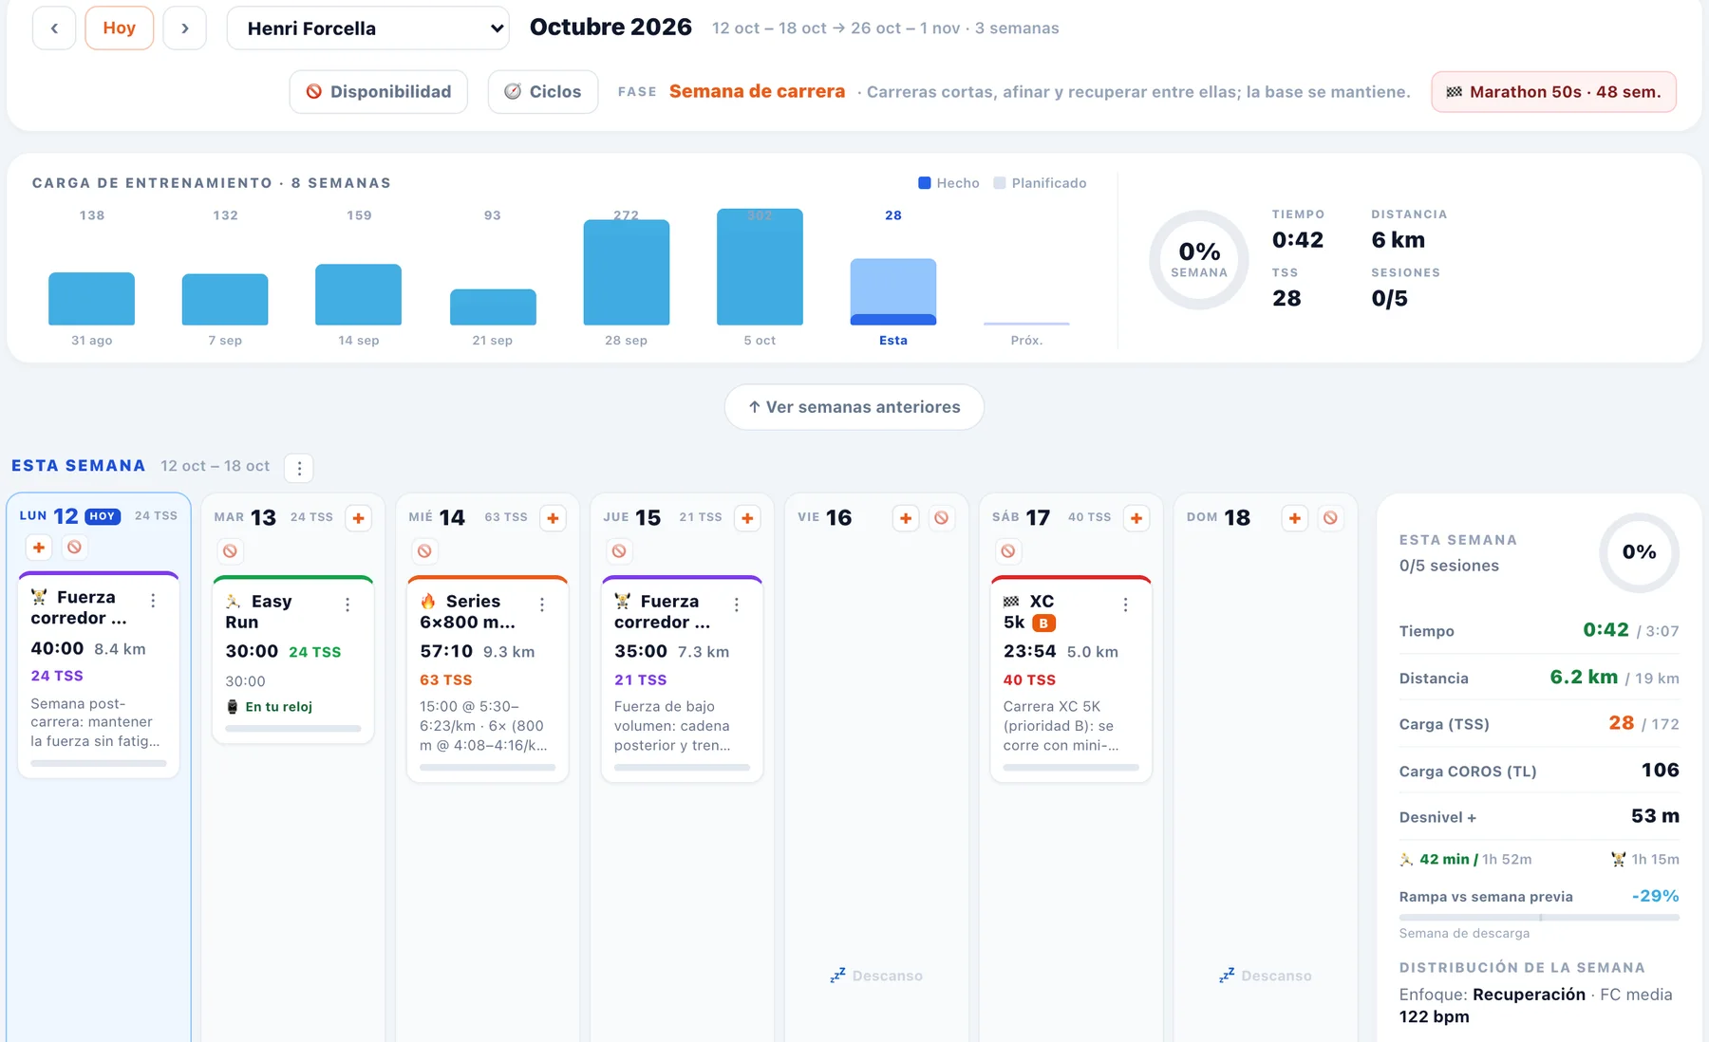Image resolution: width=1709 pixels, height=1042 pixels.
Task: Add a session on Wednesday 14
Action: [x=554, y=518]
